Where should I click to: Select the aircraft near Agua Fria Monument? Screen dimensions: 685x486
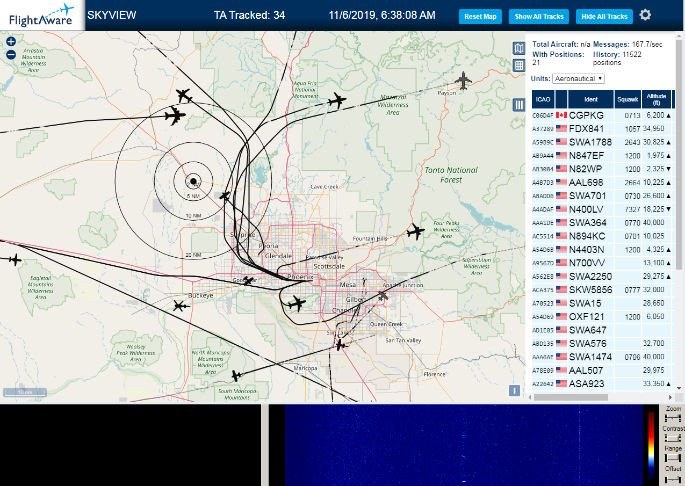click(x=337, y=100)
